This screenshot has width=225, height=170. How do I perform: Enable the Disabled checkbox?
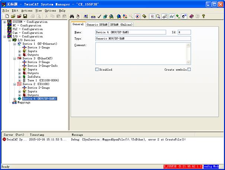coord(97,69)
